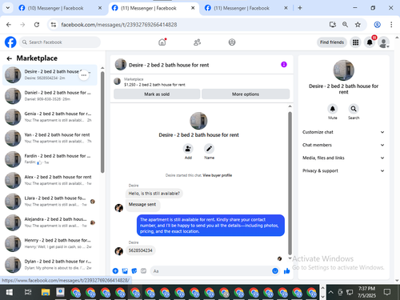Bookmark this page with star icon

(x=358, y=25)
